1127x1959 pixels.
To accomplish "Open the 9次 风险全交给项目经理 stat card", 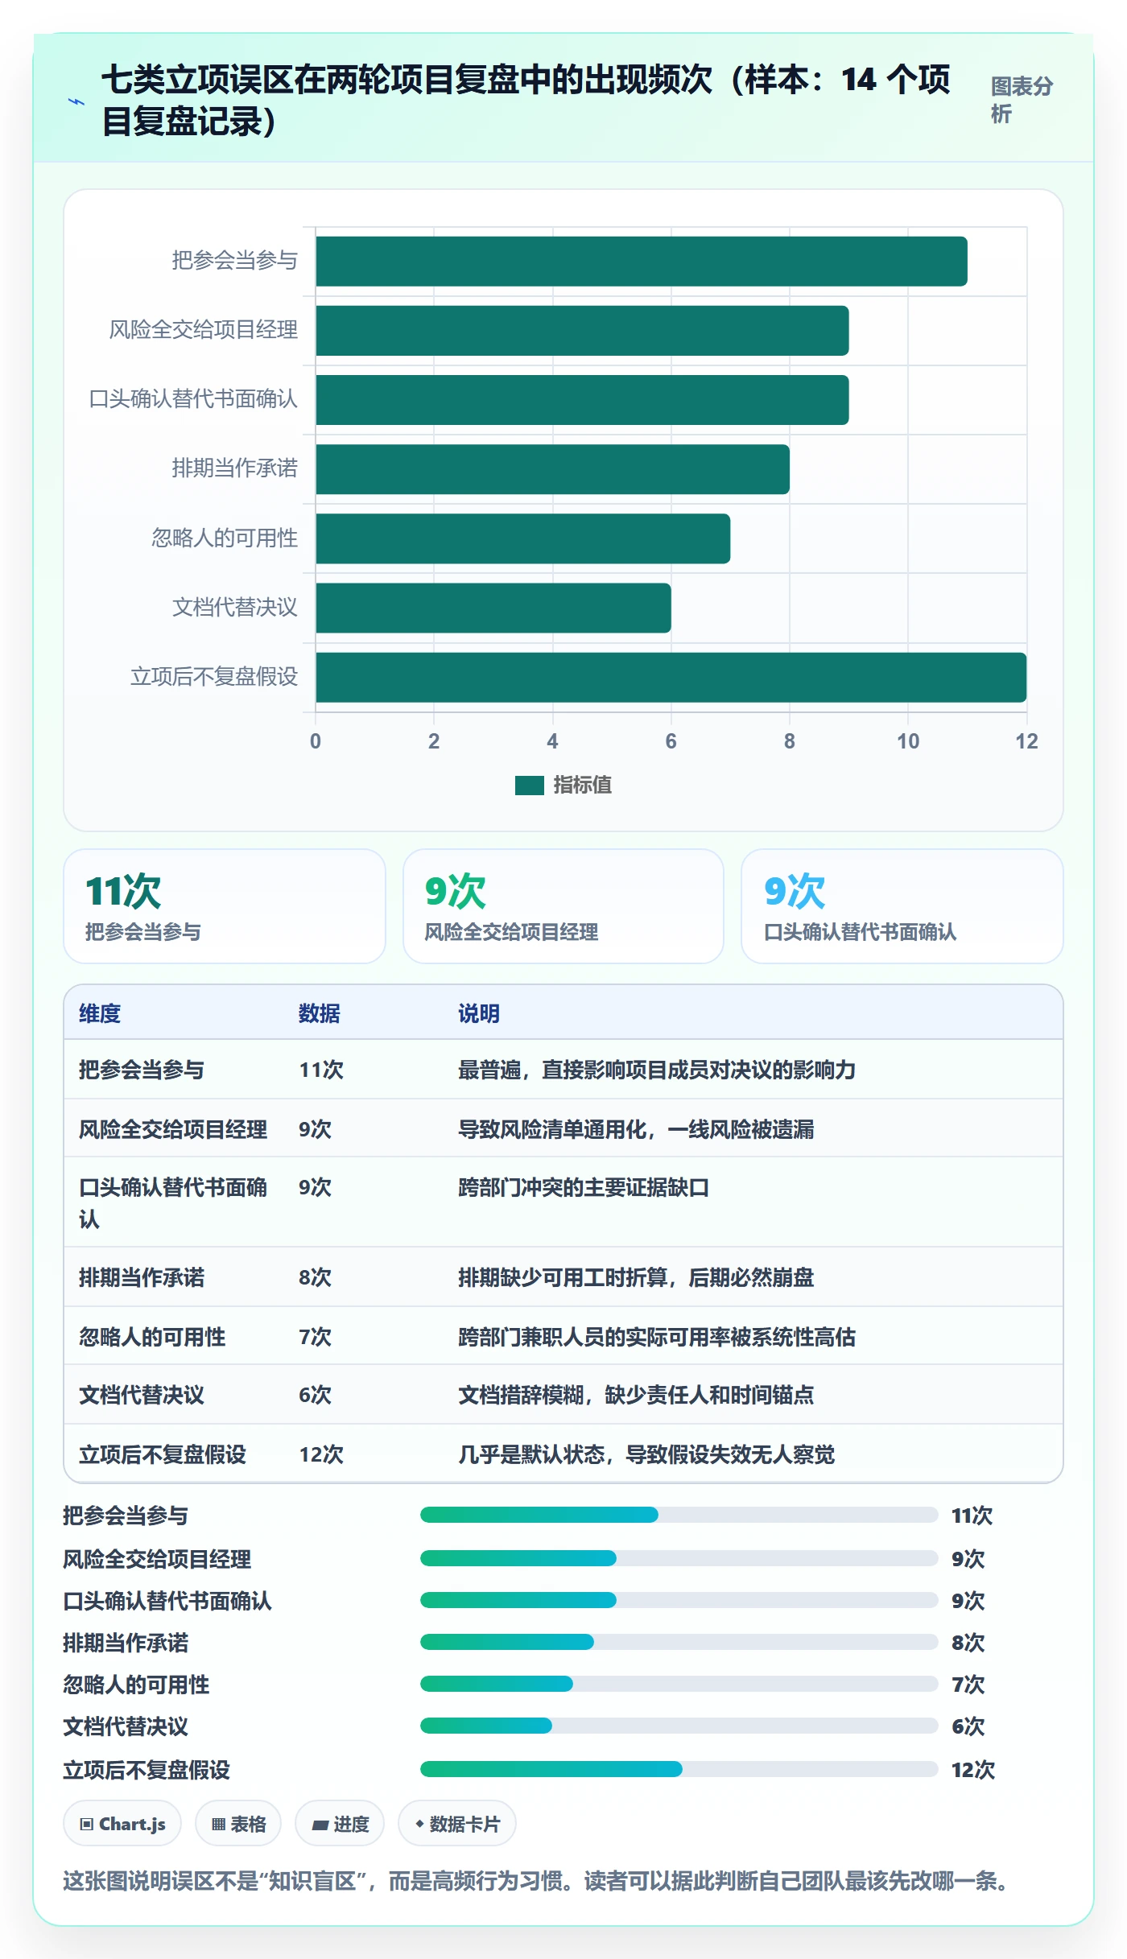I will pyautogui.click(x=563, y=906).
